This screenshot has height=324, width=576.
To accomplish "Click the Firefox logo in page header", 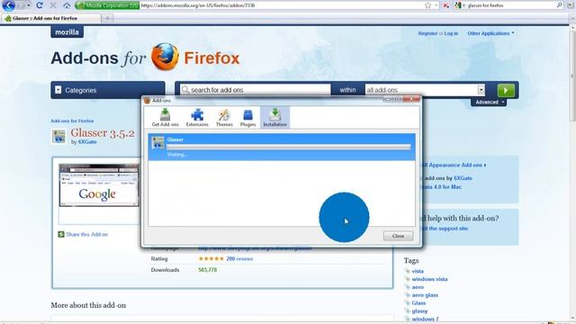I will (x=165, y=57).
